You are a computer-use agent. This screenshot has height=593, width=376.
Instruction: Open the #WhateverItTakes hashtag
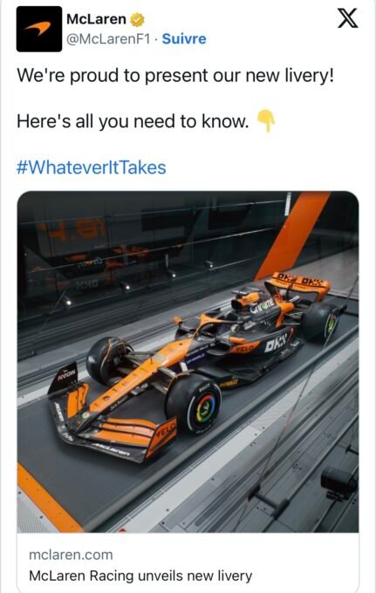pyautogui.click(x=91, y=167)
